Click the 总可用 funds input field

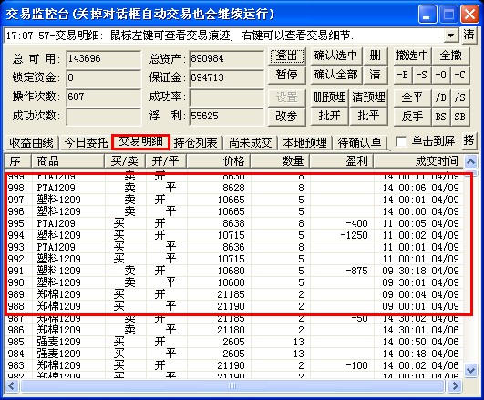(103, 58)
